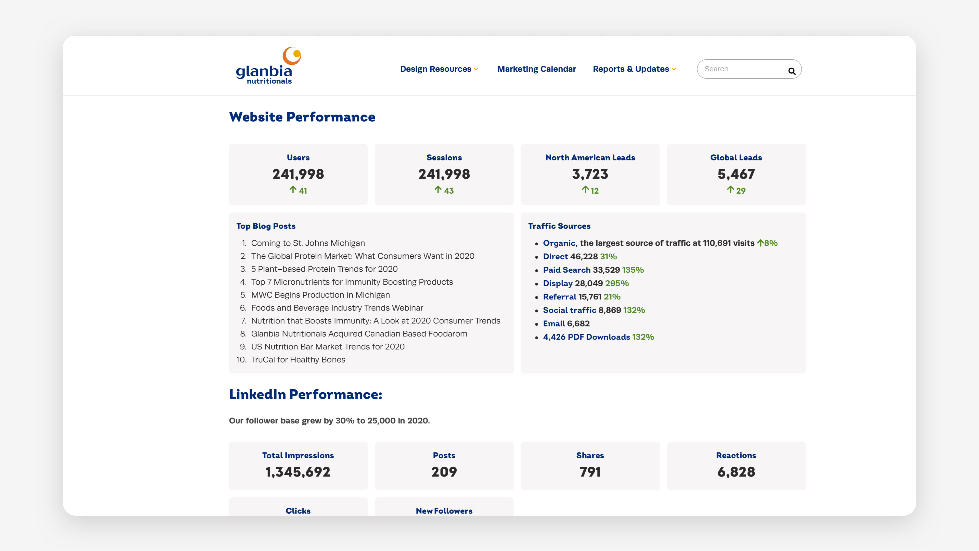
Task: Open the Design Resources menu
Action: coord(435,69)
